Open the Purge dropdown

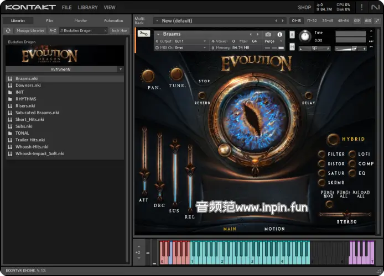click(273, 41)
